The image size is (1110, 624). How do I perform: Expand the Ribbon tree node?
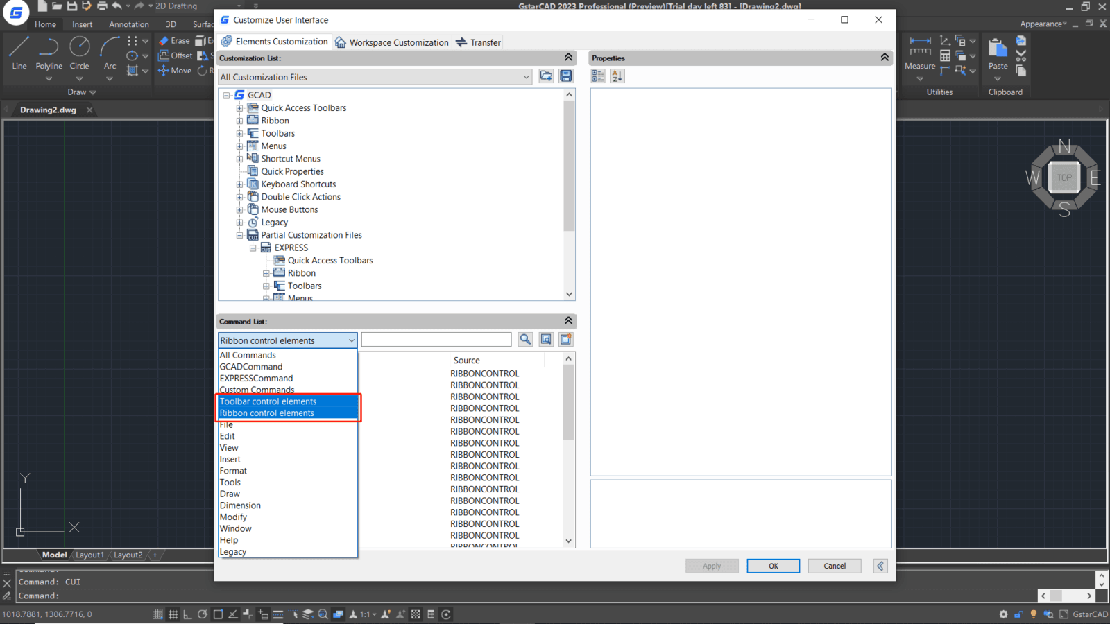click(240, 120)
